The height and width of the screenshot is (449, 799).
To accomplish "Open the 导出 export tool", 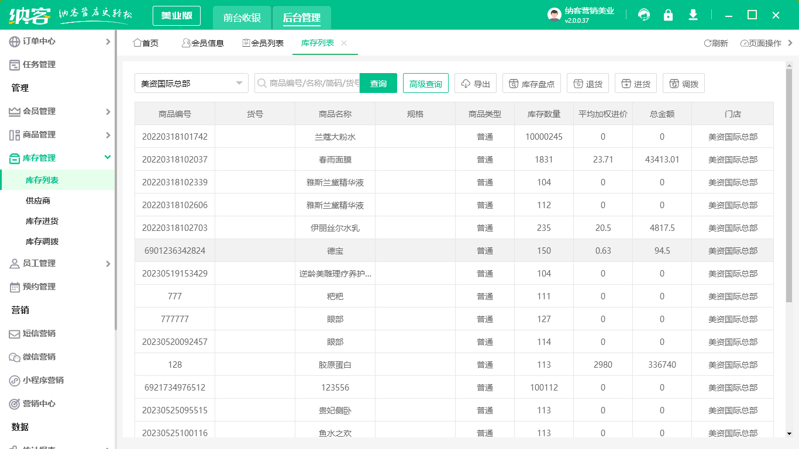I will point(475,82).
